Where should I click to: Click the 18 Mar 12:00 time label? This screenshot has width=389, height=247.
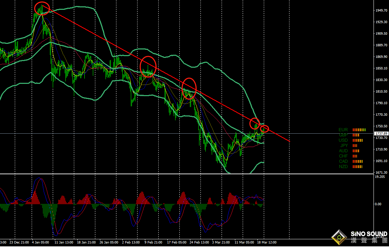pyautogui.click(x=267, y=242)
